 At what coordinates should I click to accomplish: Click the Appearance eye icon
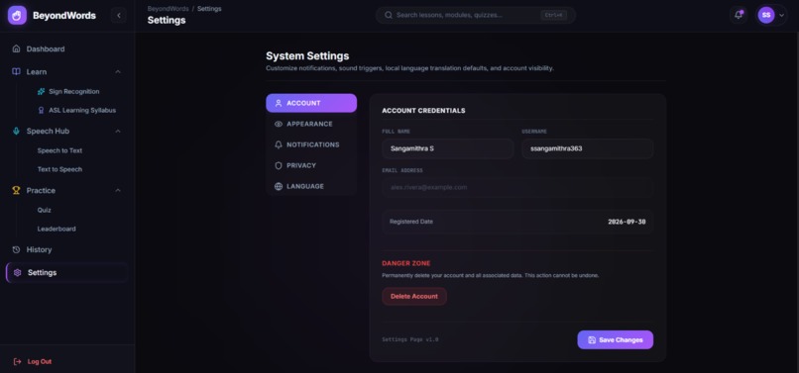click(279, 124)
